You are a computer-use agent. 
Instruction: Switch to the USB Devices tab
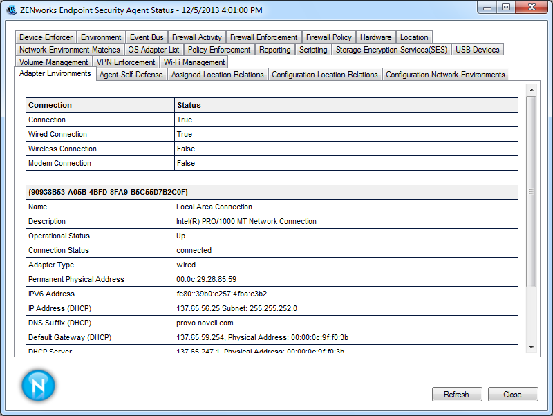pos(477,50)
